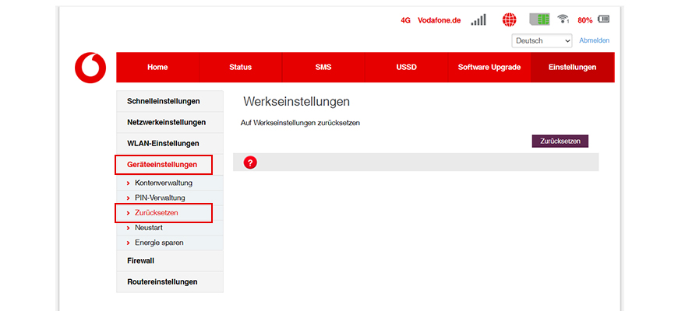Click the red globe internet icon
The width and height of the screenshot is (685, 311).
click(x=510, y=20)
